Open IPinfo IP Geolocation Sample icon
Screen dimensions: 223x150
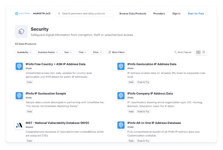[19, 96]
